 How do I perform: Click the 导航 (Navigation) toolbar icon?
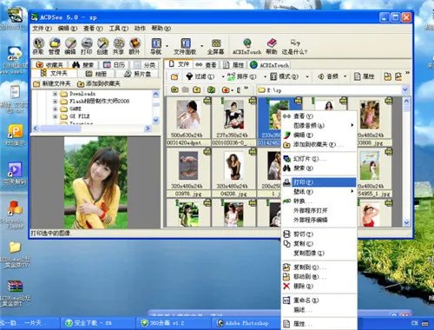point(156,46)
